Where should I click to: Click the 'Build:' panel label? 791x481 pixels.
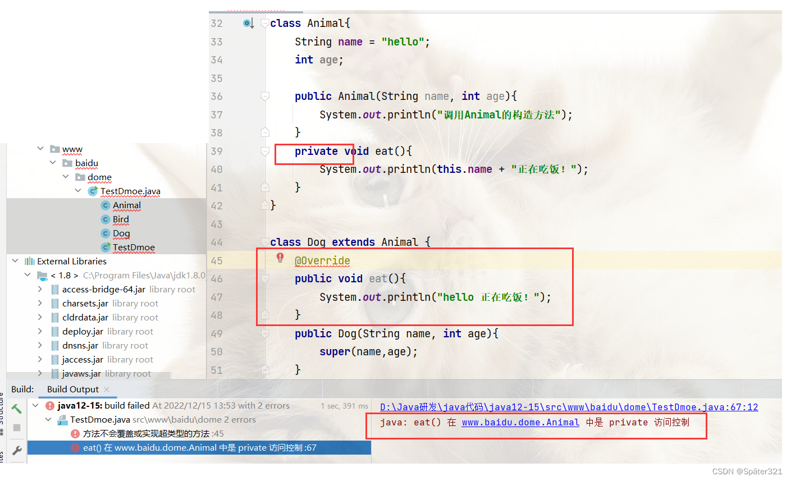pos(22,390)
